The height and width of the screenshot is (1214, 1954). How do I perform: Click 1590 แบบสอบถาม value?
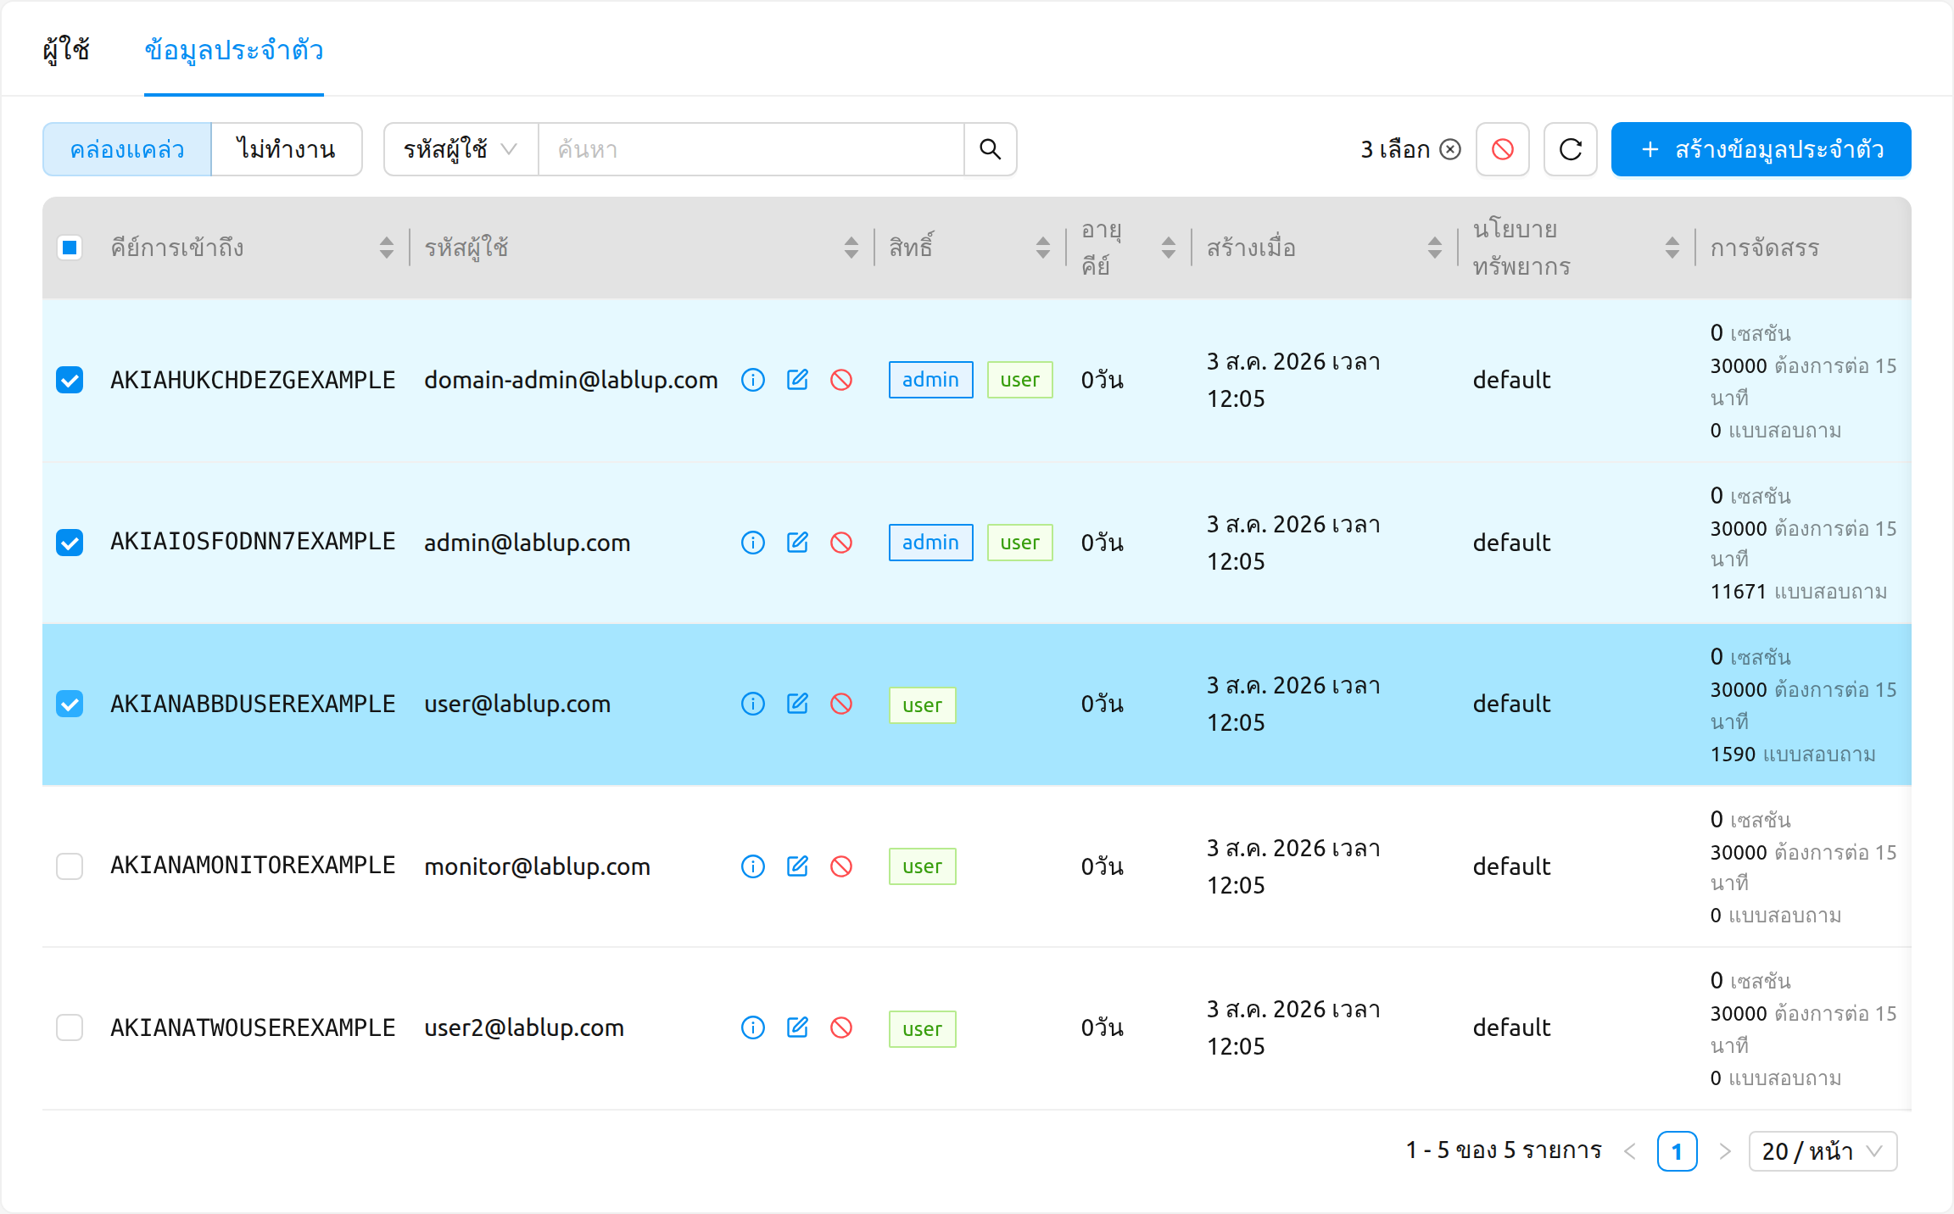pyautogui.click(x=1793, y=755)
